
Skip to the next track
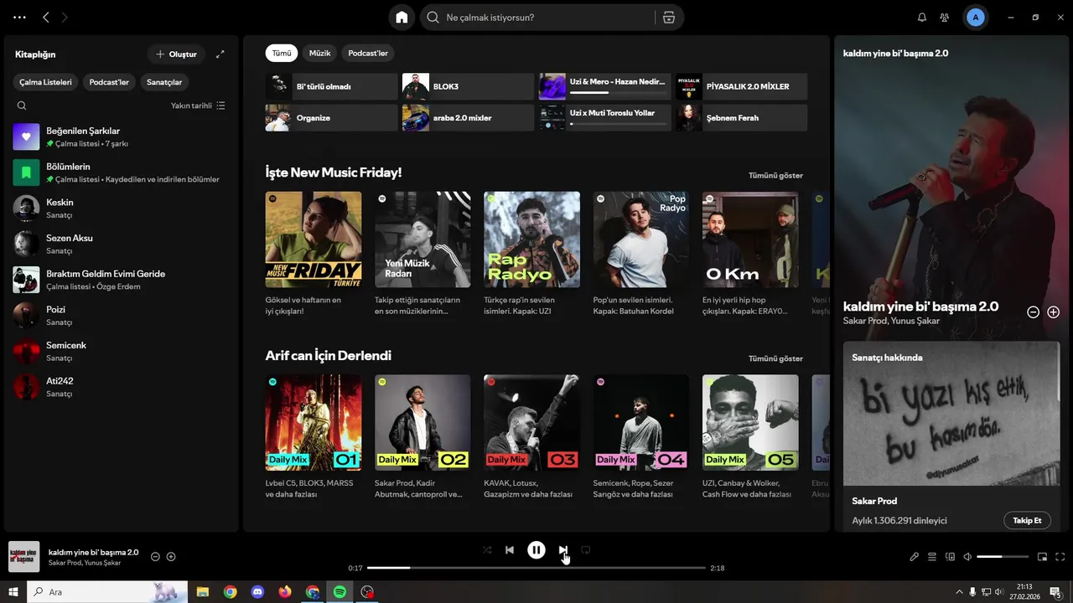coord(563,550)
